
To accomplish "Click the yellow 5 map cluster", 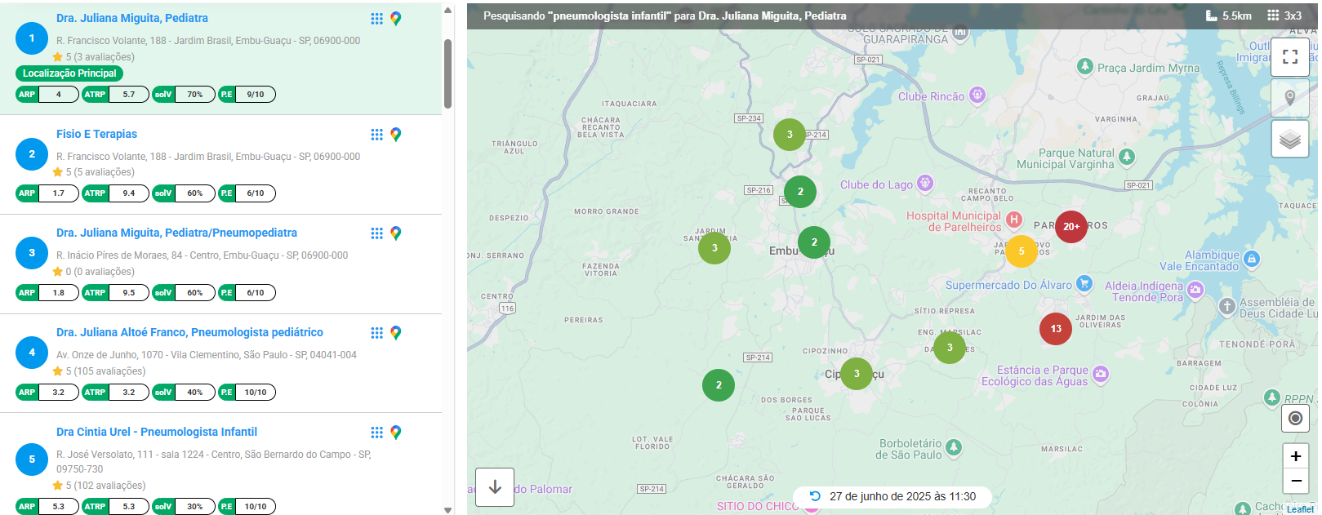I will [x=1021, y=251].
